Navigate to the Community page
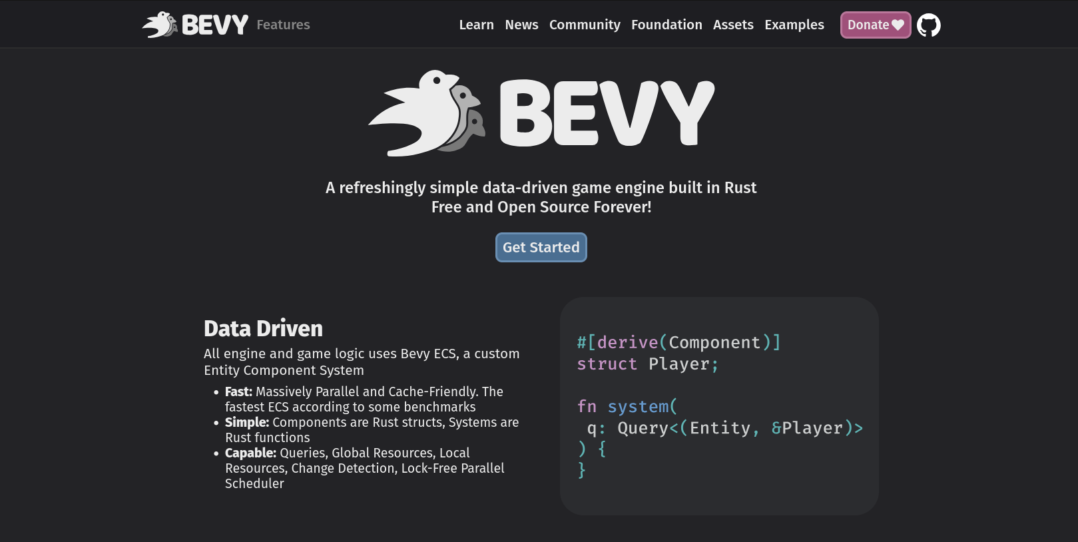 pos(584,25)
